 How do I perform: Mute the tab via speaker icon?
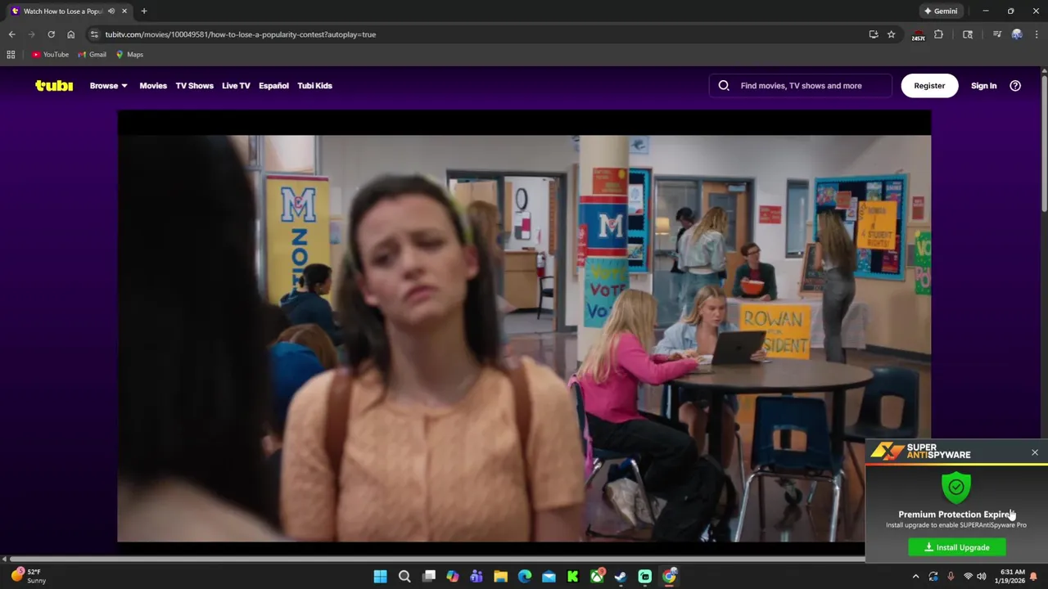(111, 11)
